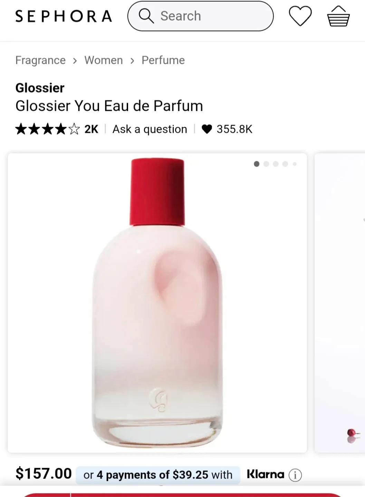Click the heart beside 355.8K loves
365x497 pixels.
[206, 129]
